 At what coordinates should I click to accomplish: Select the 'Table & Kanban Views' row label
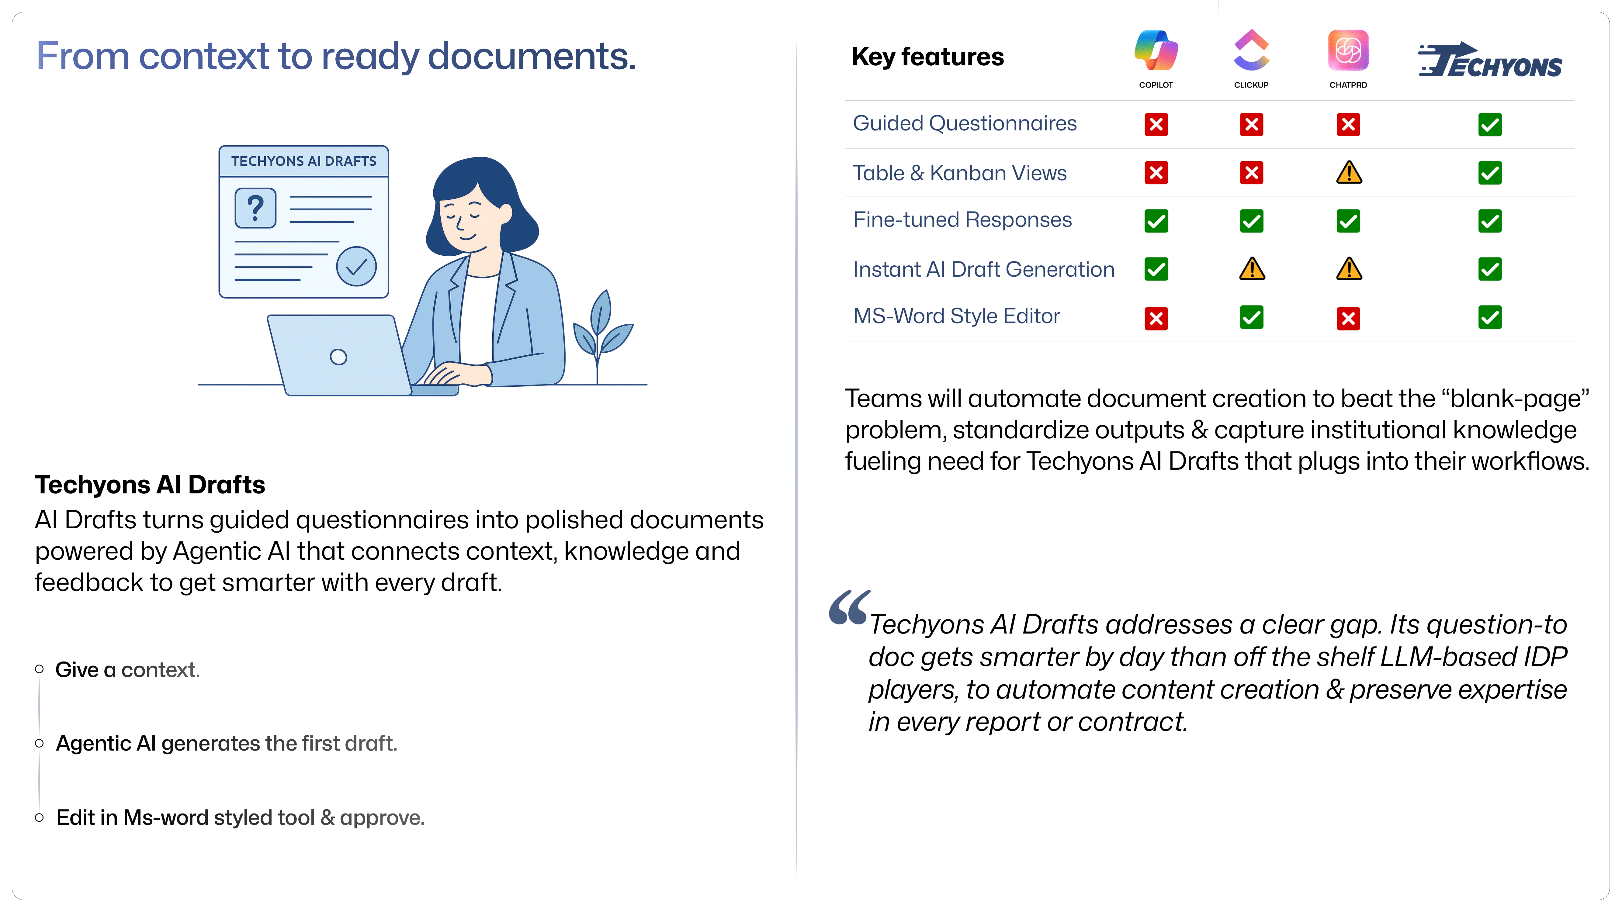pos(960,172)
